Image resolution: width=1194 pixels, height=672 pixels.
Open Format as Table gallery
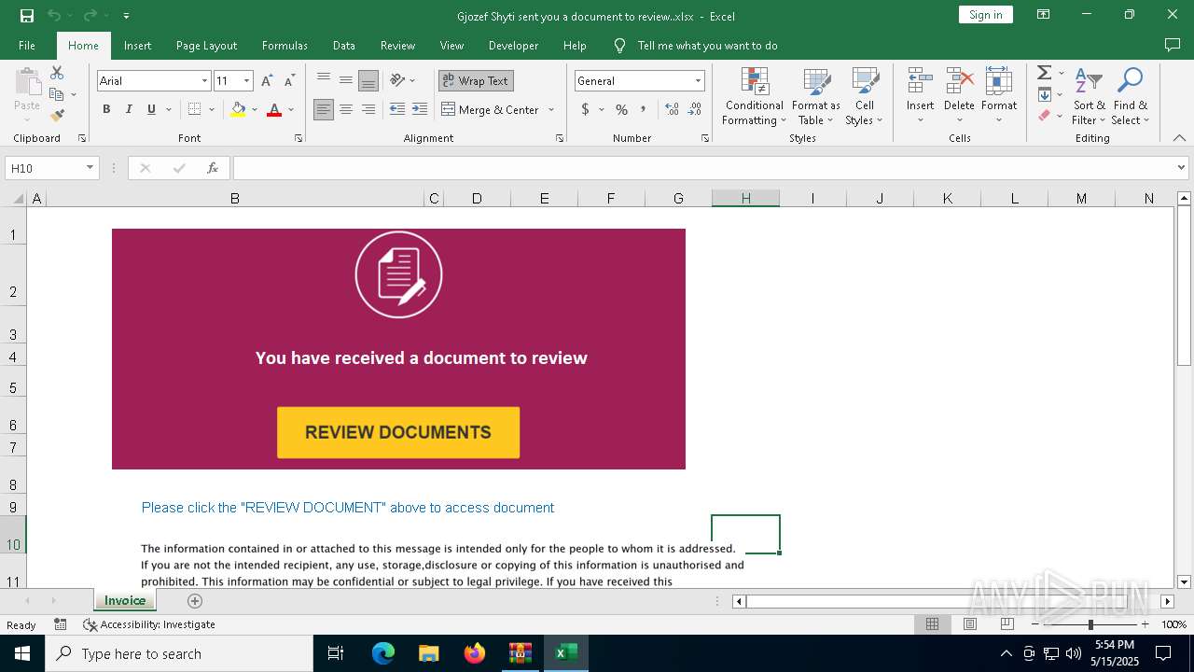click(816, 97)
